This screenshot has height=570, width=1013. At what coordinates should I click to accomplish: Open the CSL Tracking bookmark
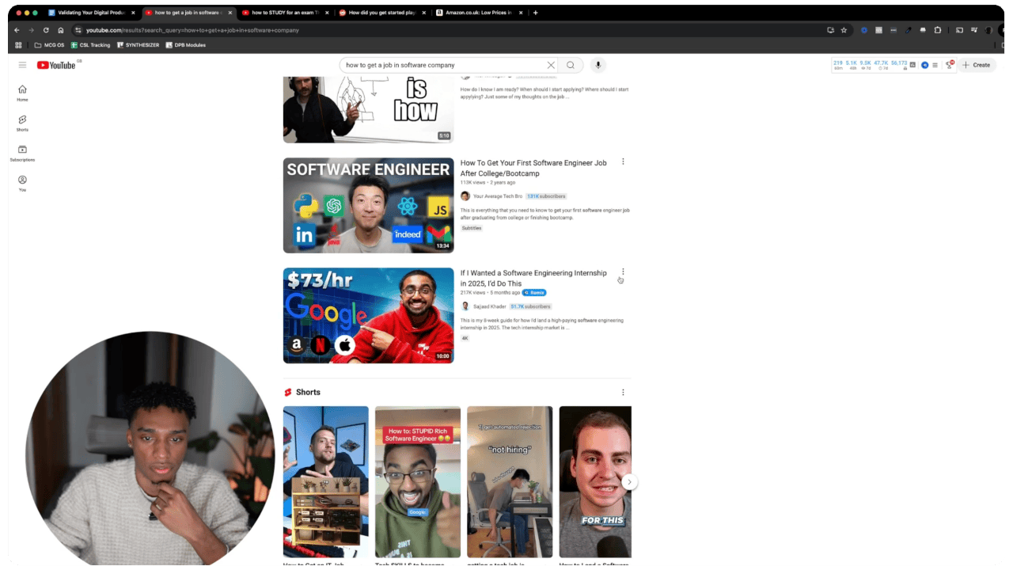point(91,45)
